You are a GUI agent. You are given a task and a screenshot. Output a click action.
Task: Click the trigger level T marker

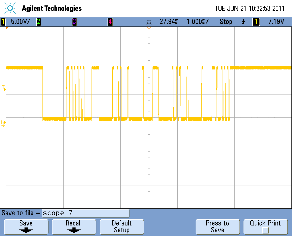click(4, 88)
